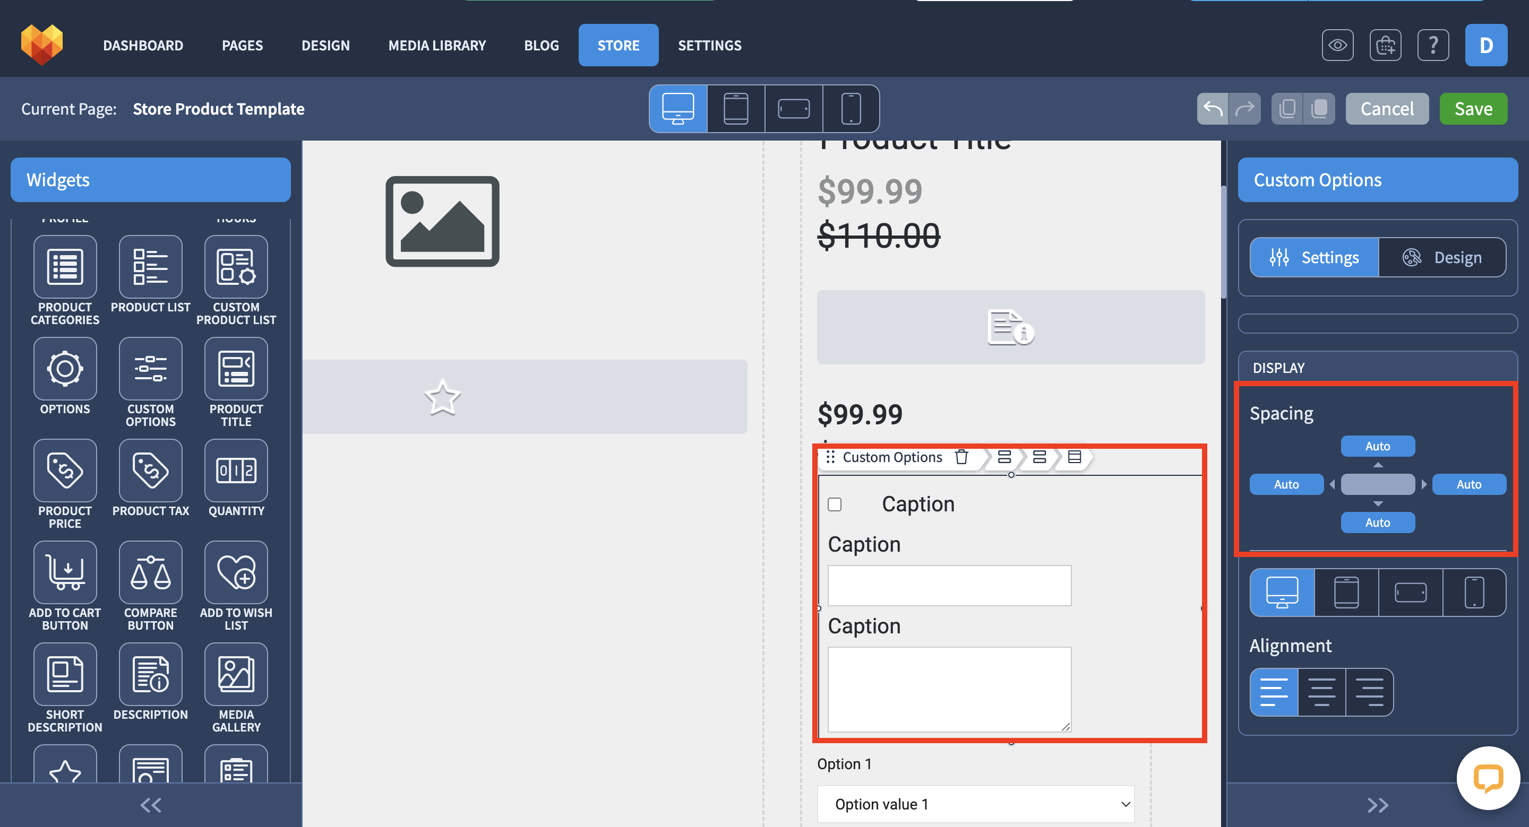This screenshot has height=827, width=1529.
Task: Redo the last change
Action: 1244,109
